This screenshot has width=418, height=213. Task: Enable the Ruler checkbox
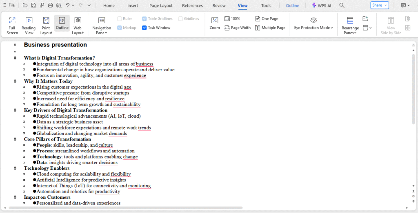tap(120, 19)
